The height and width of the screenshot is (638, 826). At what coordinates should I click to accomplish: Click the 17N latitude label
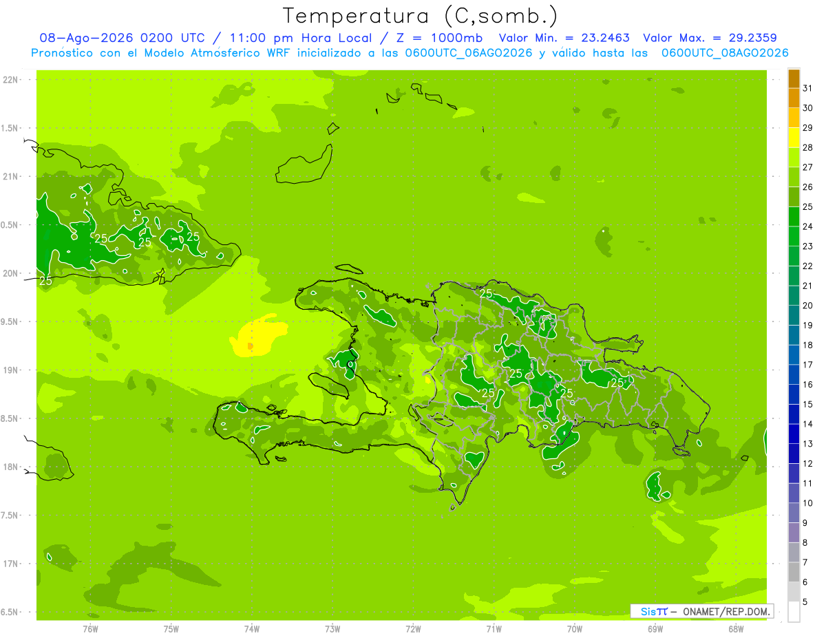[12, 564]
